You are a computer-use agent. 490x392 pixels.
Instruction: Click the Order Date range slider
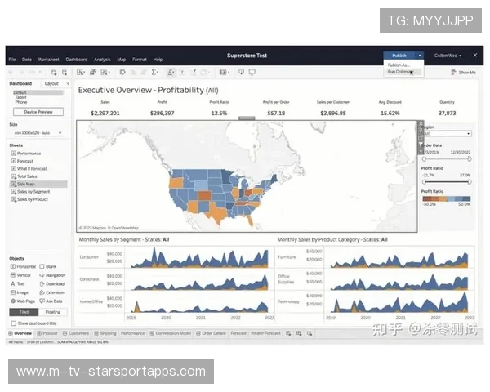446,158
